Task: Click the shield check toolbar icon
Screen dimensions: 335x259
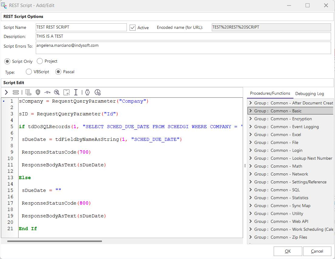Action: (38, 92)
